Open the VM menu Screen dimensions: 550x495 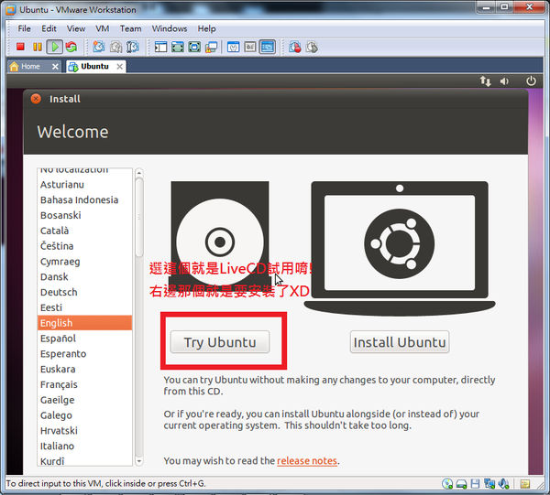click(x=103, y=28)
